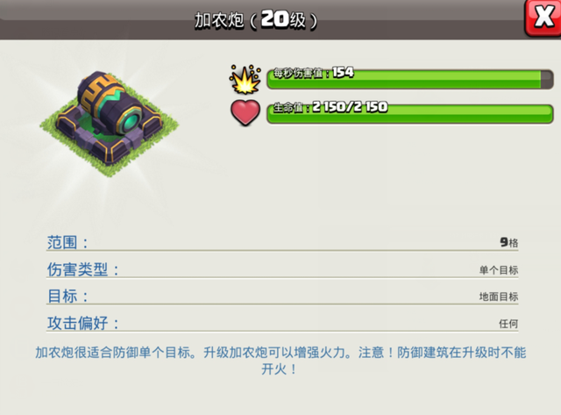Screen dimensions: 561x415
Task: Click the 20级 level text in title
Action: click(283, 19)
